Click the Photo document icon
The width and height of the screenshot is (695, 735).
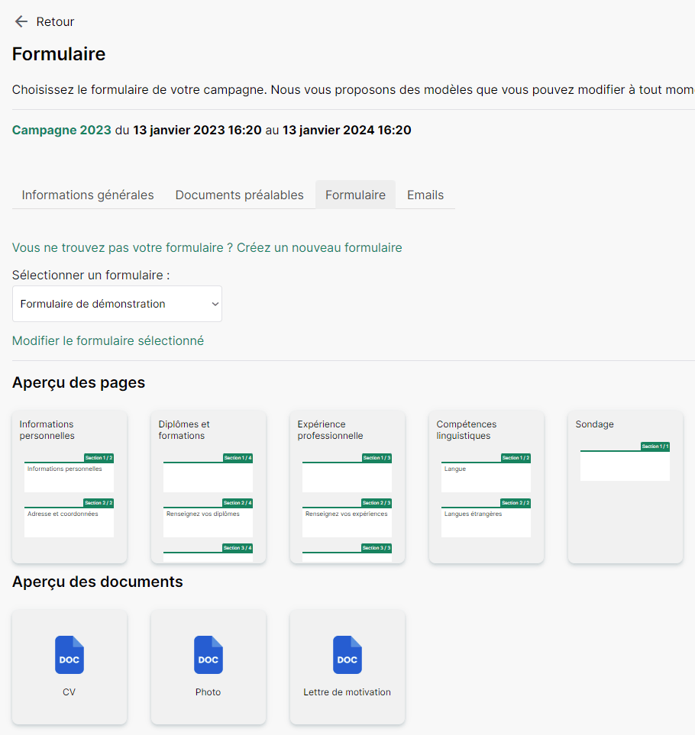click(208, 655)
